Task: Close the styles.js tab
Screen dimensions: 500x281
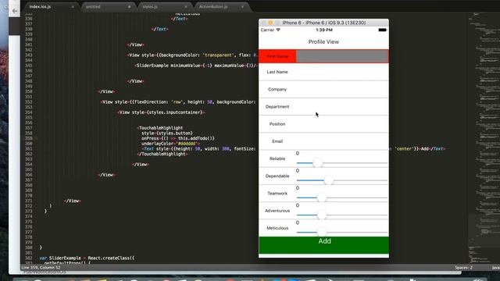Action: coord(186,7)
